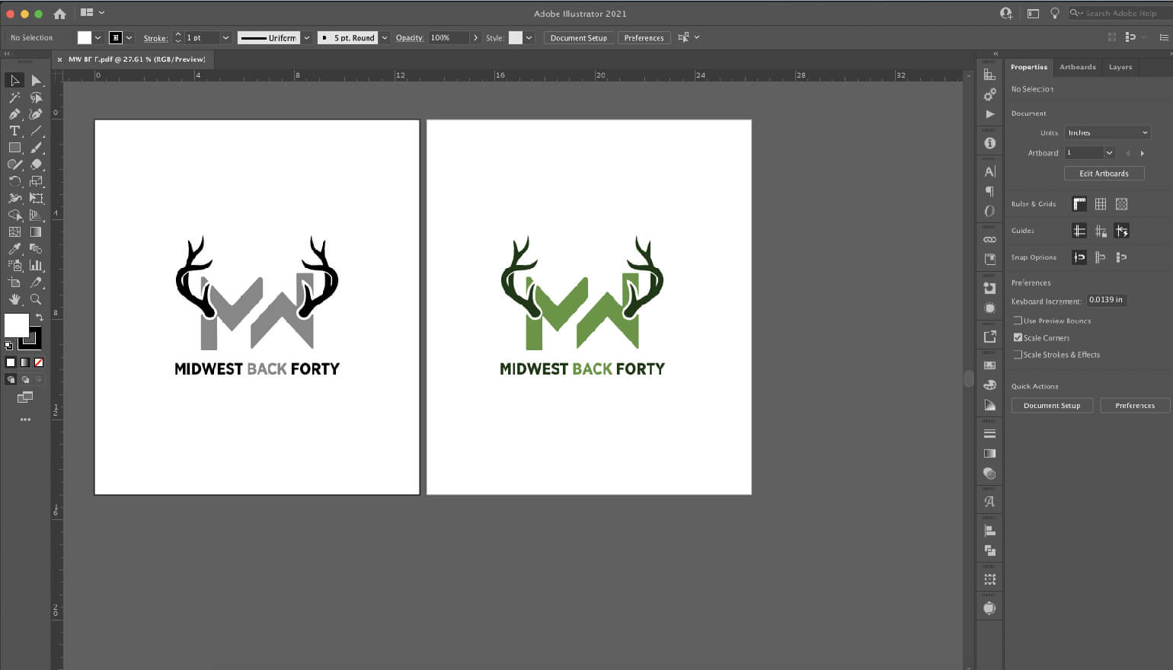Select the Line Segment tool
Viewport: 1173px width, 670px height.
[36, 131]
